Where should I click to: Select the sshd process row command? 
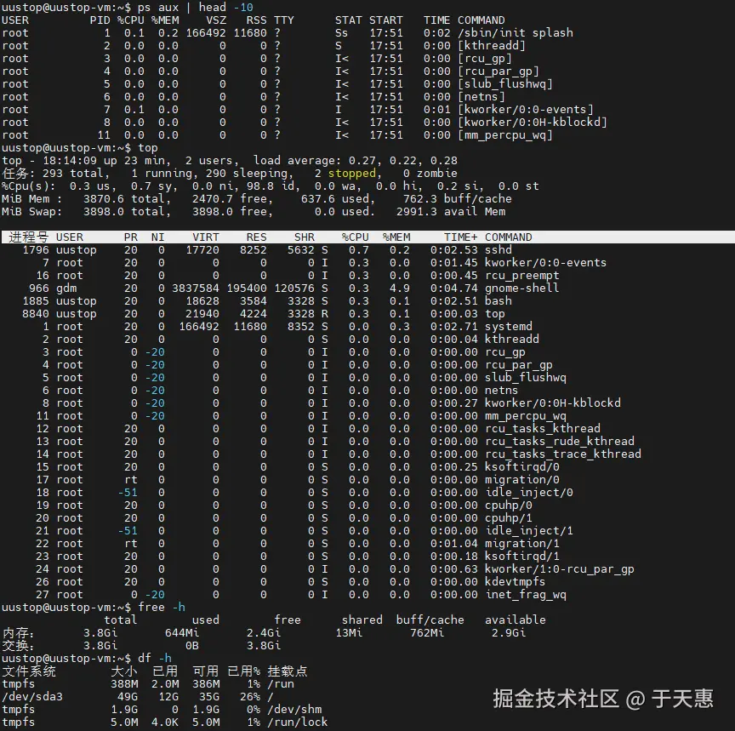pyautogui.click(x=498, y=250)
